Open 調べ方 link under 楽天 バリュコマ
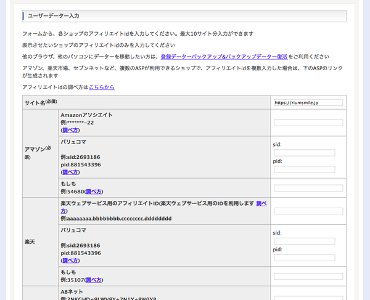The image size is (370, 300). coord(70,261)
